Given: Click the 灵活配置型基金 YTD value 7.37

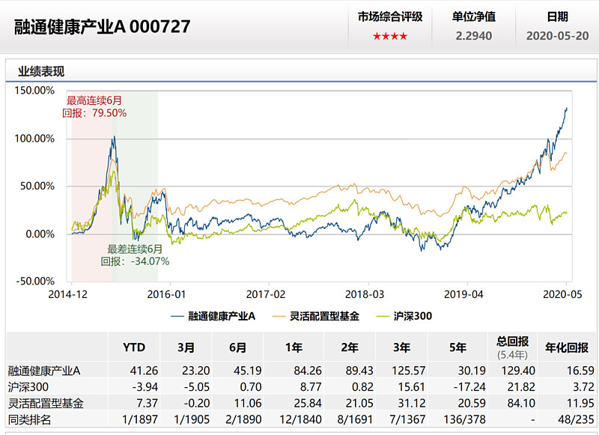Looking at the screenshot, I should click(147, 404).
